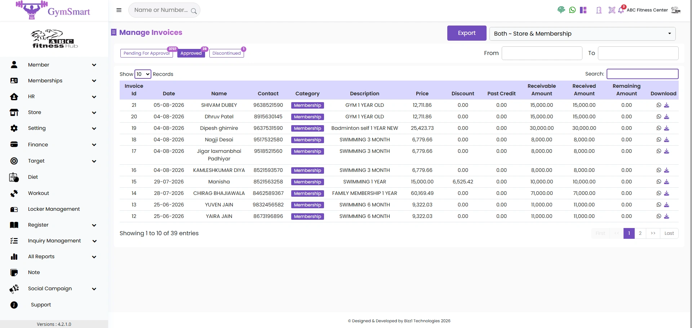
Task: Click discount value 6,525.42
Action: [463, 182]
